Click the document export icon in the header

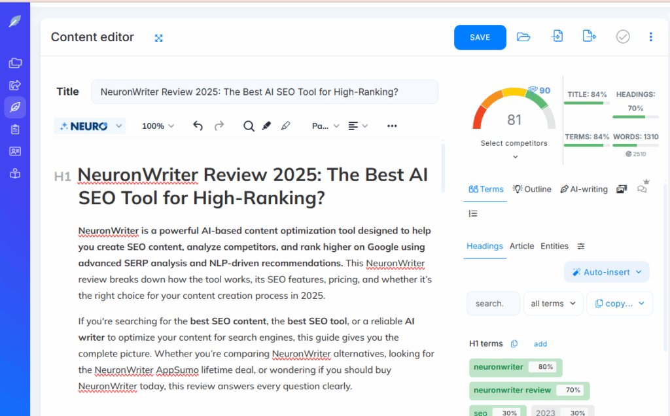(x=589, y=37)
